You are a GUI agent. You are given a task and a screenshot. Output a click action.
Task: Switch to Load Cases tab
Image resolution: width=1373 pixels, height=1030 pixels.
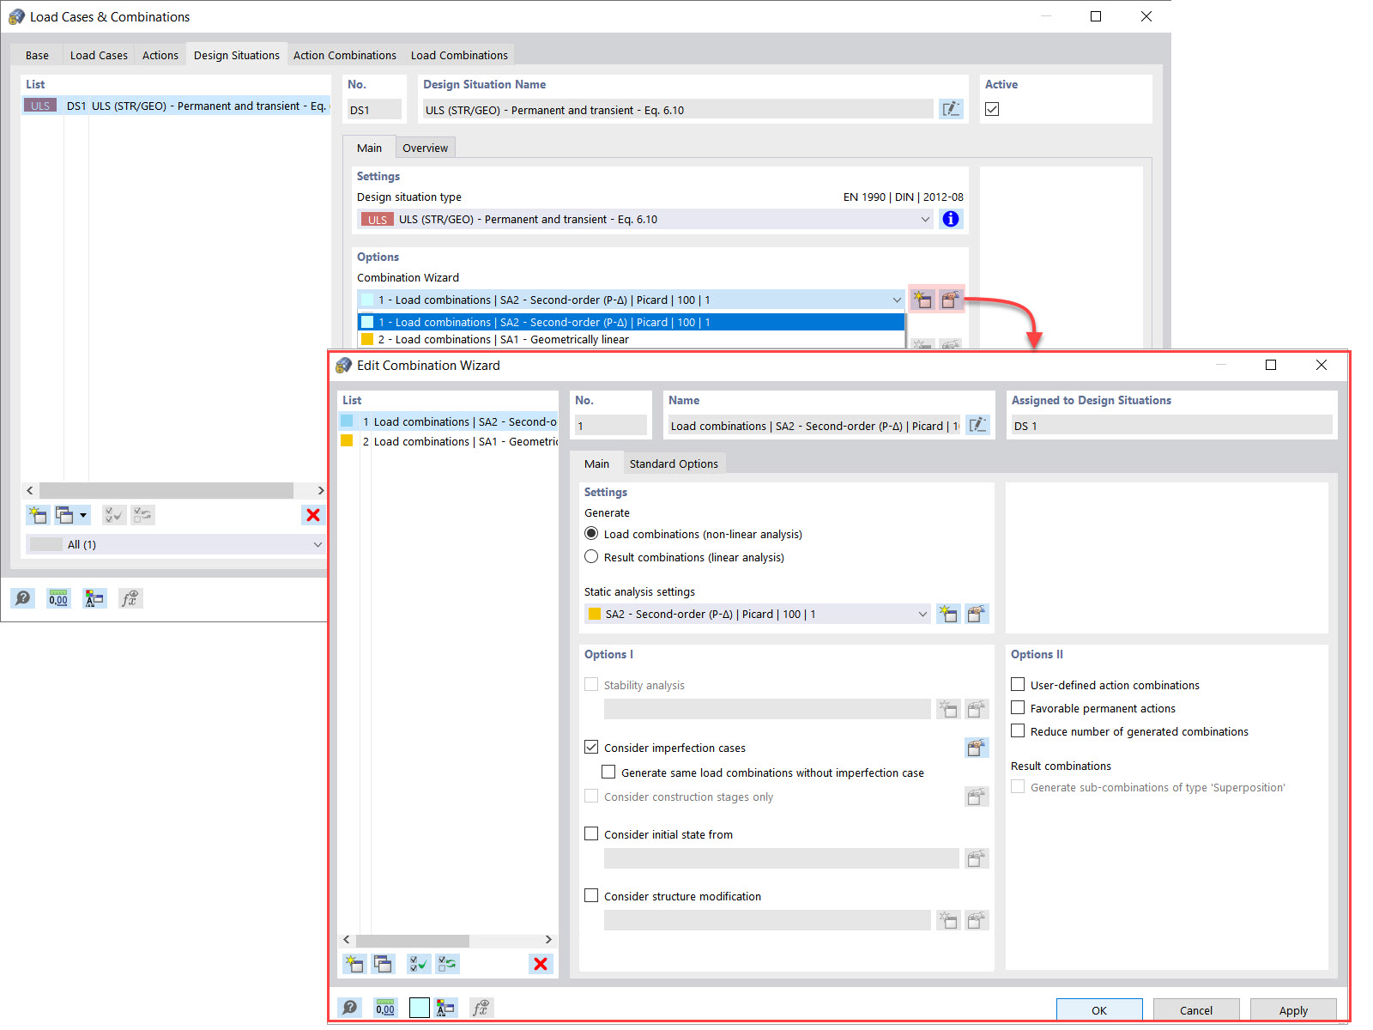point(99,55)
